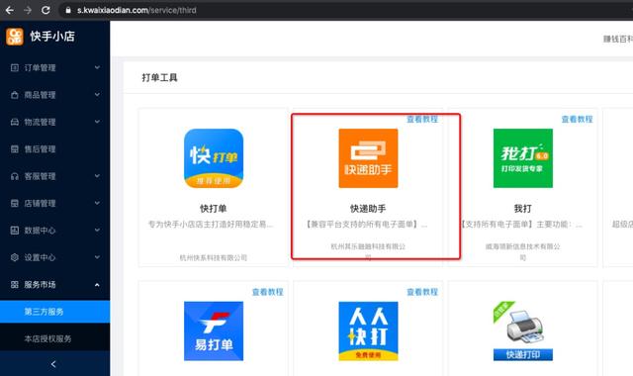Click the 售后管理 sidebar icon
The image size is (633, 376).
coord(15,149)
